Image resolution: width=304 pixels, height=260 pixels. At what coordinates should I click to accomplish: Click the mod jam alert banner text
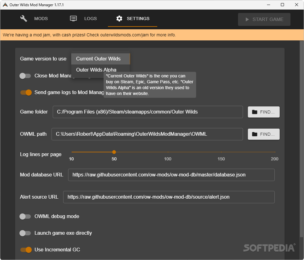[89, 35]
